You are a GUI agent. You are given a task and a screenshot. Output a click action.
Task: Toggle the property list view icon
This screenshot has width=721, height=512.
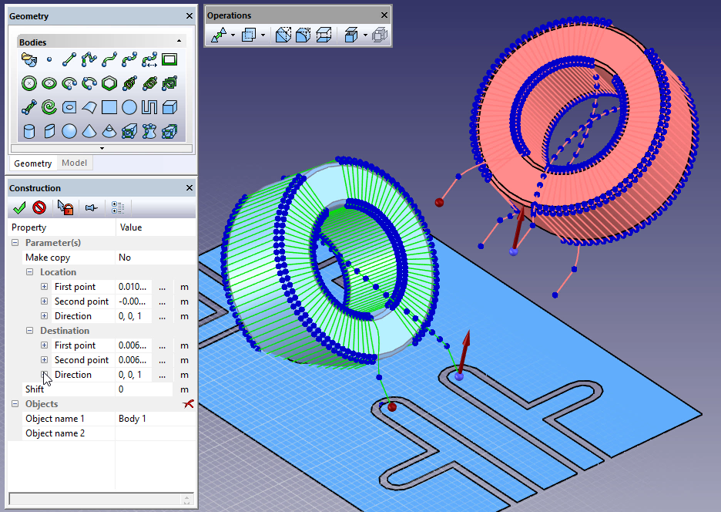click(118, 207)
